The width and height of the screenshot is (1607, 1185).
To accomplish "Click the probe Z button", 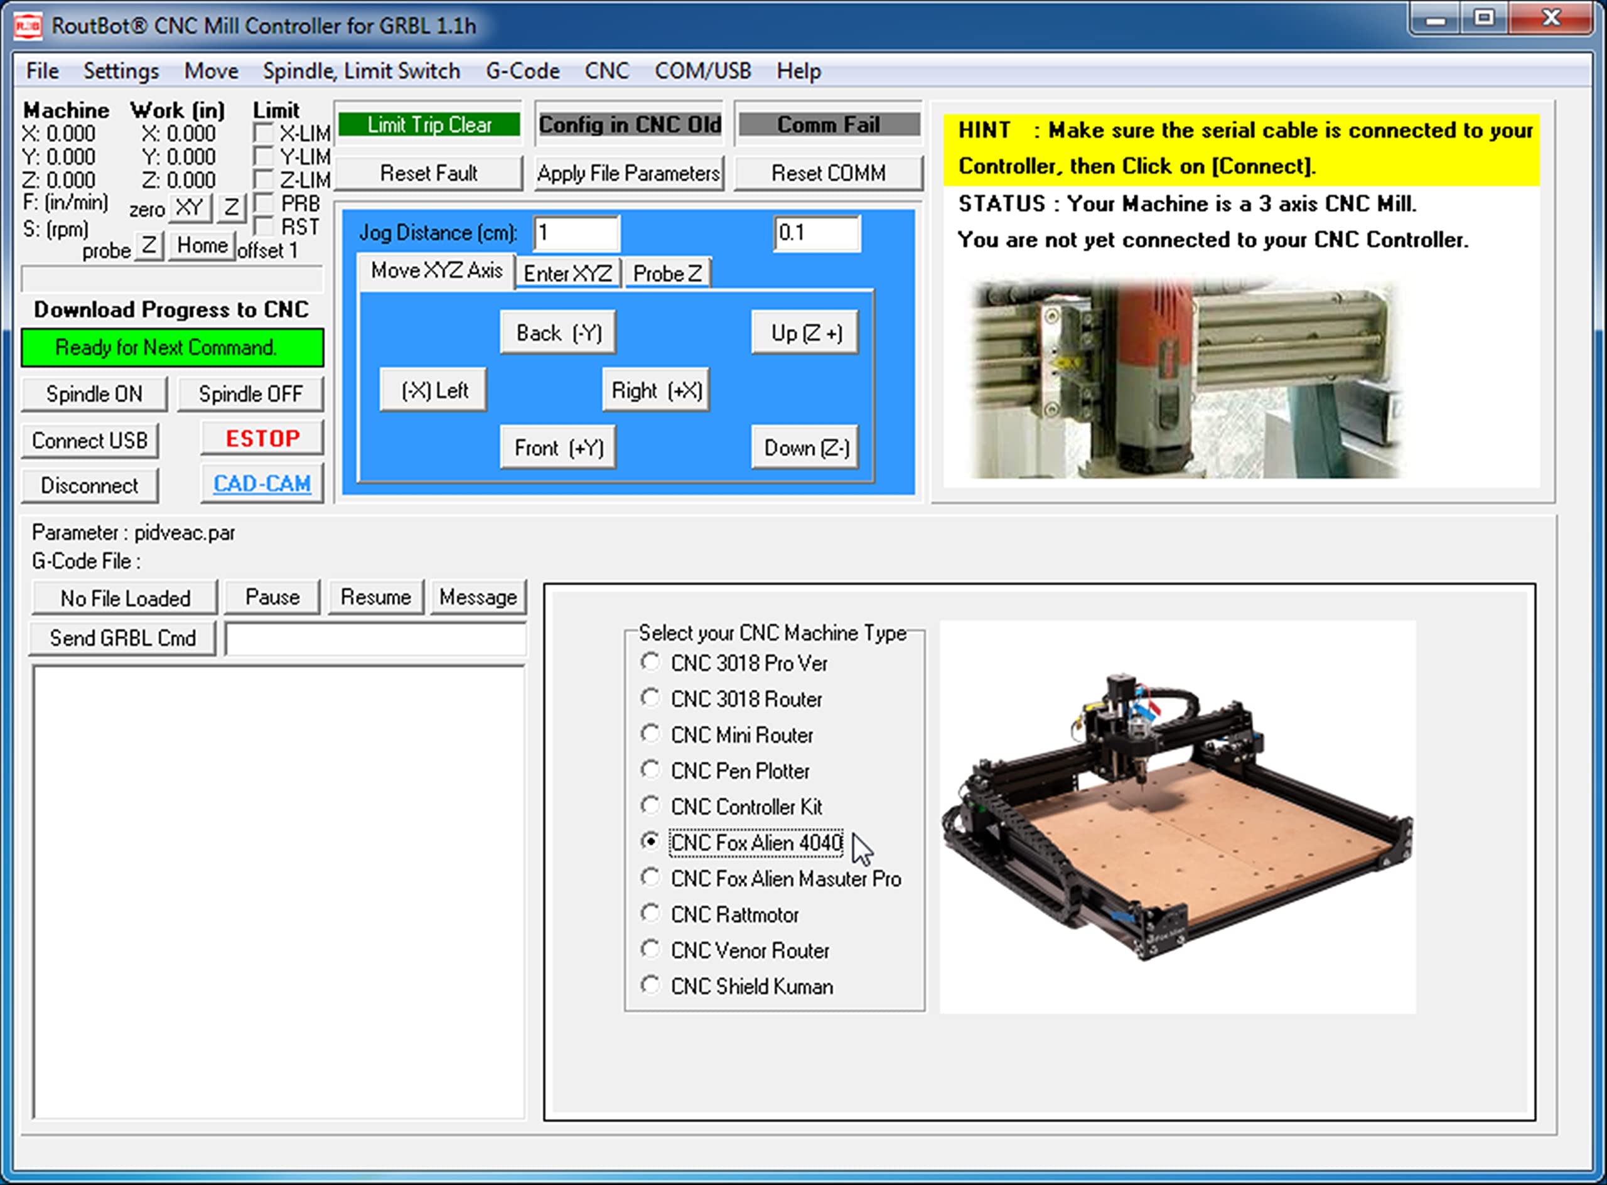I will (149, 245).
